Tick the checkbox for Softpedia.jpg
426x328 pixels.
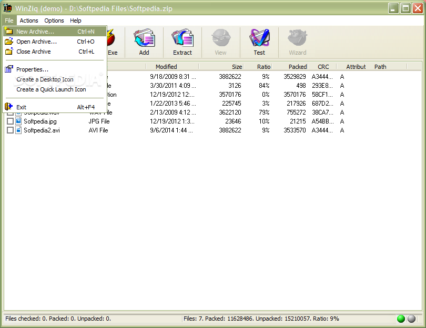coord(10,121)
